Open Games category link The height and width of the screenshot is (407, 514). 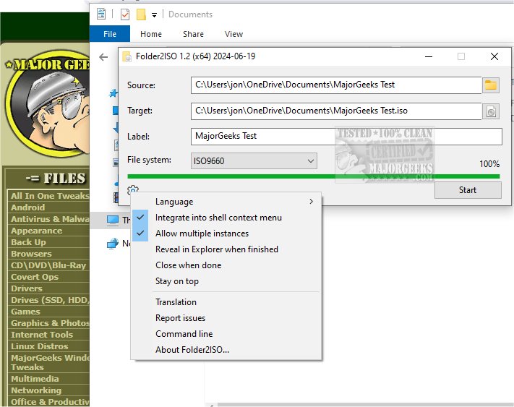pyautogui.click(x=25, y=312)
